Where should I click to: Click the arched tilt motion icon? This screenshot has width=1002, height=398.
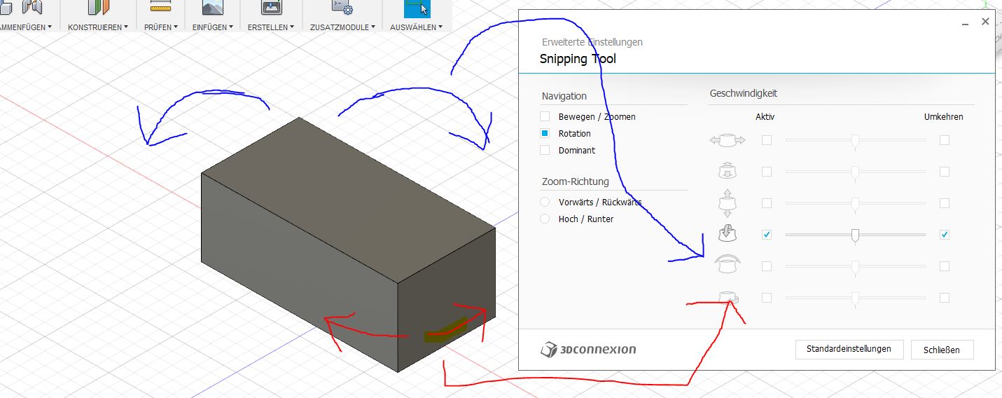(728, 265)
